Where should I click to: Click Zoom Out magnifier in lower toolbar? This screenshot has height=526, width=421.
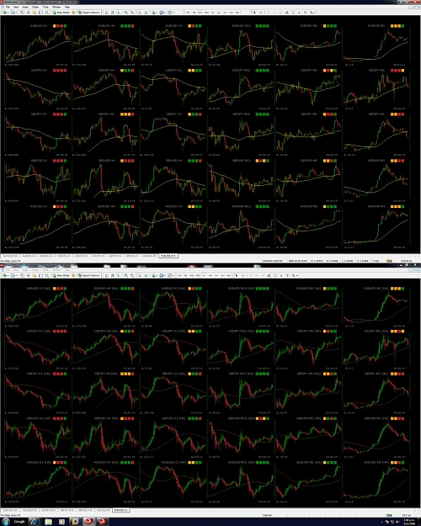132,275
